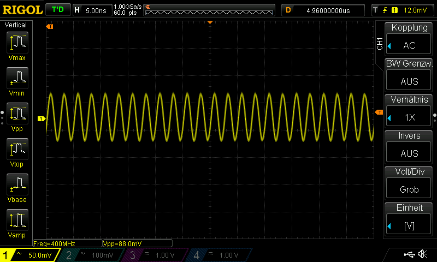Image resolution: width=437 pixels, height=262 pixels.
Task: Click the right menu page dots
Action: pyautogui.click(x=435, y=118)
